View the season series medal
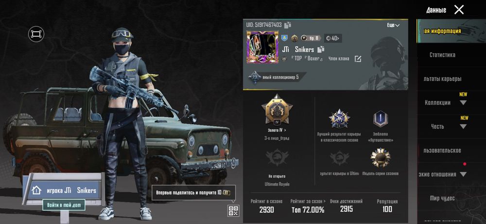The height and width of the screenshot is (224, 486). (x=381, y=158)
